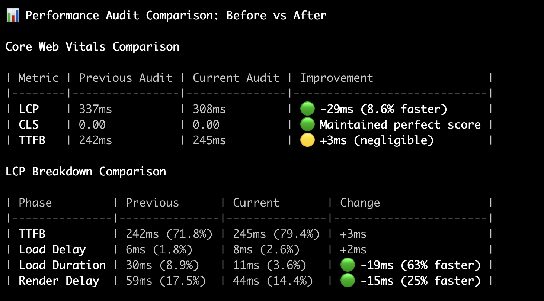
Task: Click green circle beside "-29ms (8.6% faster)"
Action: 307,109
